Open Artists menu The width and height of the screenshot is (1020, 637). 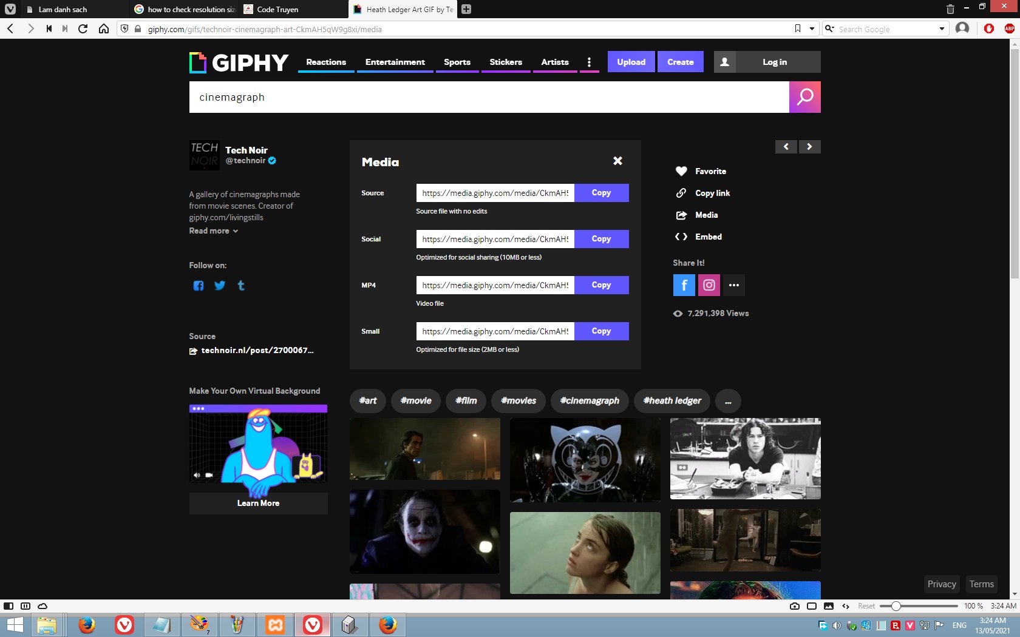click(x=555, y=62)
